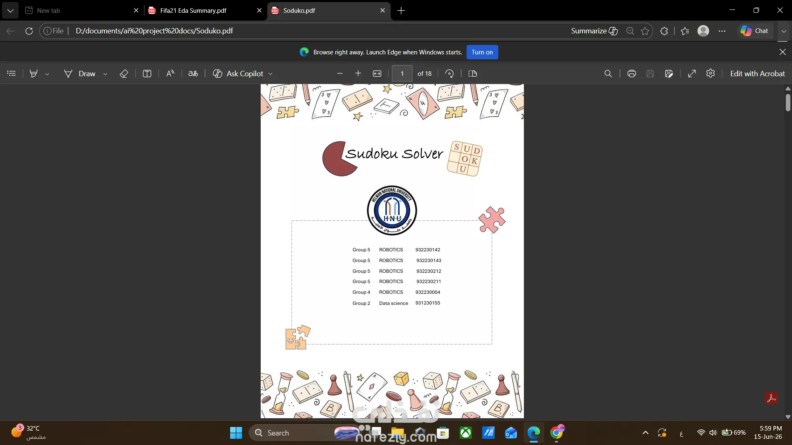The height and width of the screenshot is (445, 792).
Task: Click the page number input box
Action: click(x=402, y=73)
